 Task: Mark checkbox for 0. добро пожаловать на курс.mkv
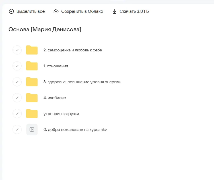17,129
